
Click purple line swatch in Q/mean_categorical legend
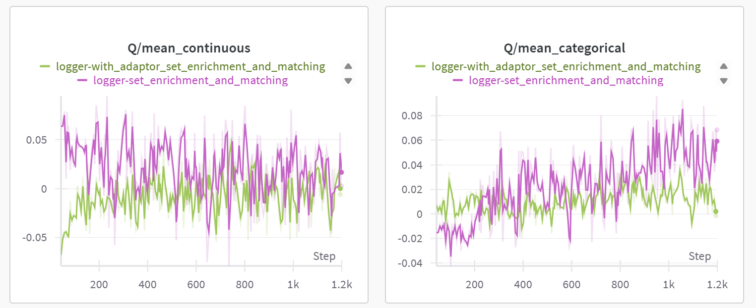[x=457, y=80]
